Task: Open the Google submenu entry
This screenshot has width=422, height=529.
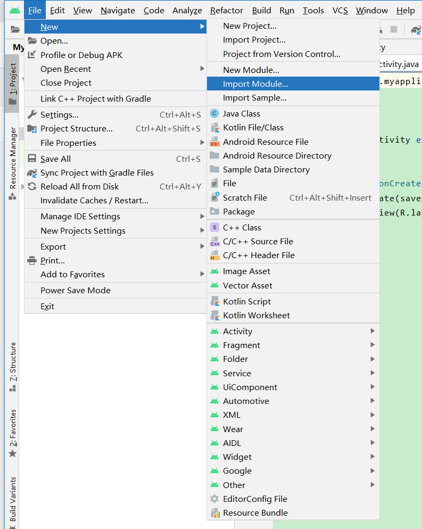Action: [x=293, y=470]
